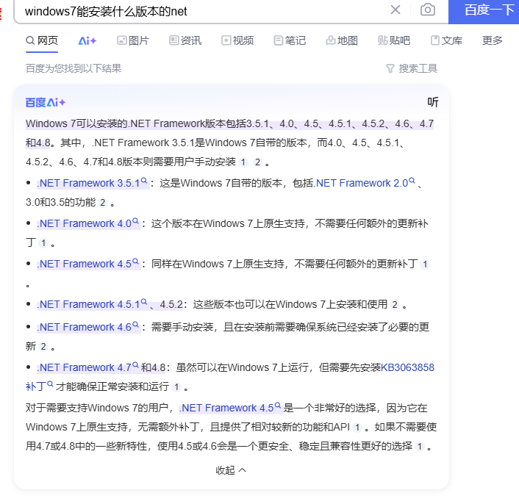
Task: Open the 图片 tab
Action: click(x=133, y=40)
